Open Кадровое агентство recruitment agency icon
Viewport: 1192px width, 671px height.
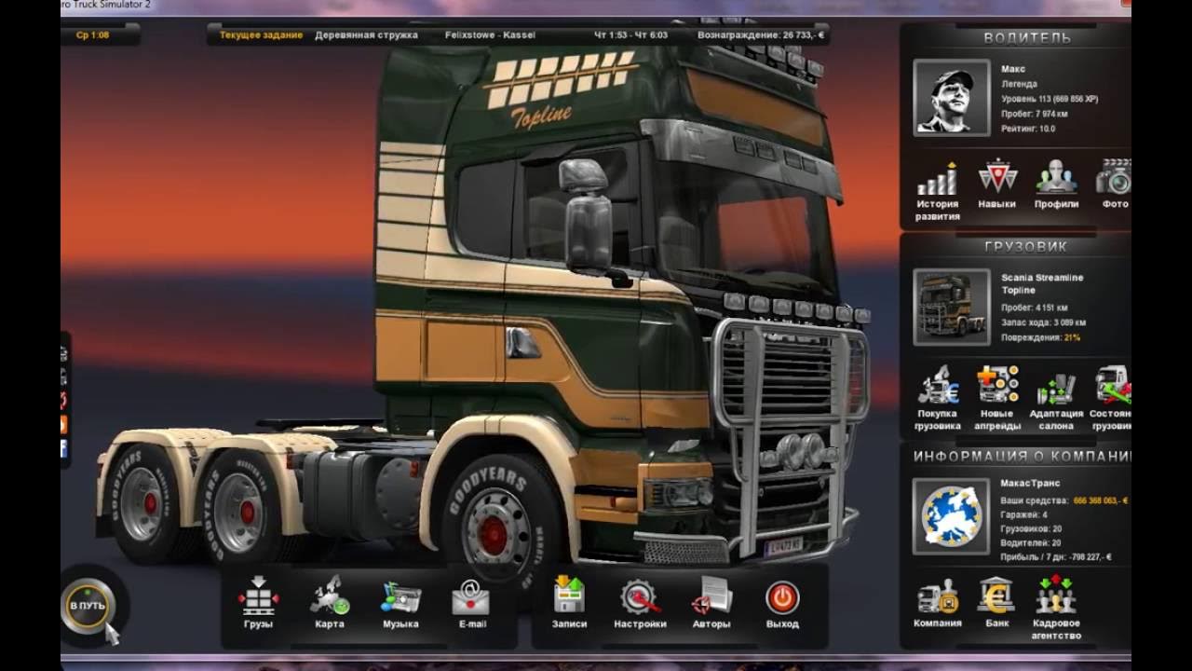point(1056,596)
